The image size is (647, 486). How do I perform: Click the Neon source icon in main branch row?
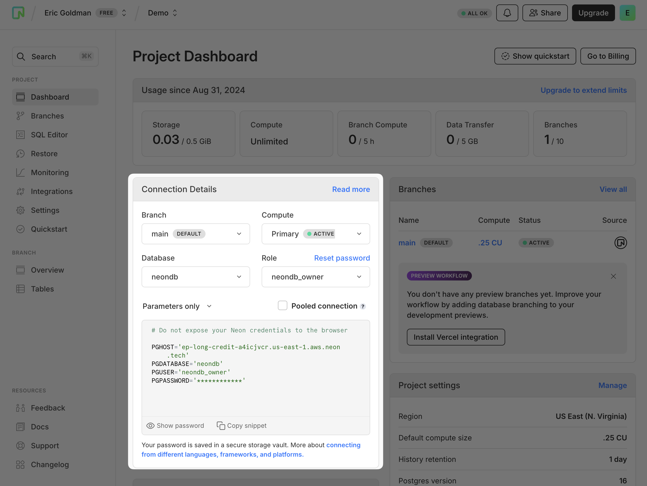620,243
